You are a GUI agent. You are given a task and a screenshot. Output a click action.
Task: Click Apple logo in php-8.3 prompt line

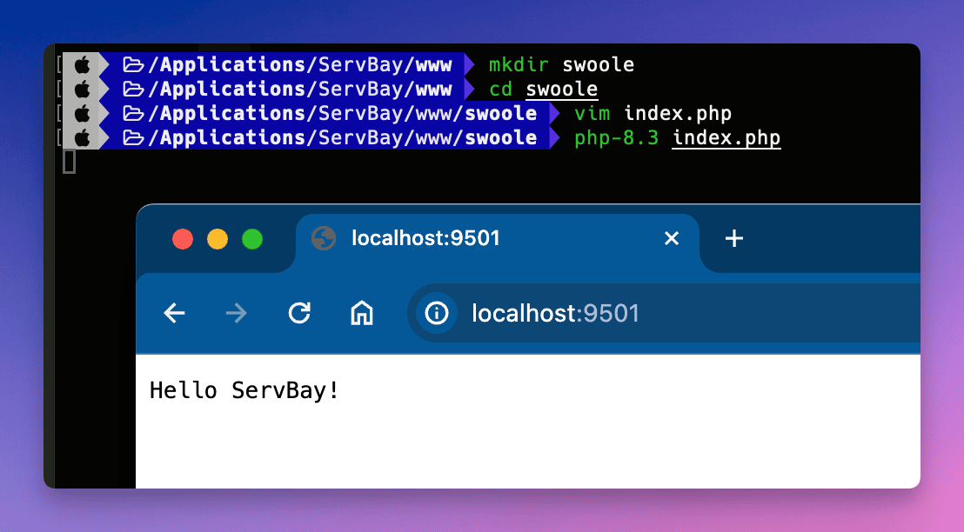click(x=83, y=137)
